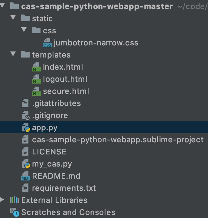The width and height of the screenshot is (208, 218).
Task: Select the cas-sample-python-webapp.sublime-project file
Action: click(x=118, y=140)
